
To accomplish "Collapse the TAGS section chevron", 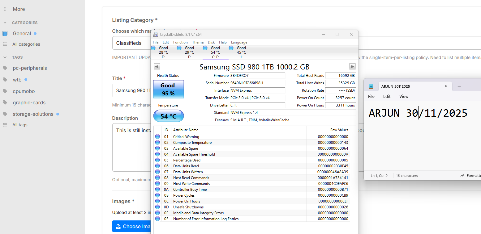I will (x=5, y=57).
